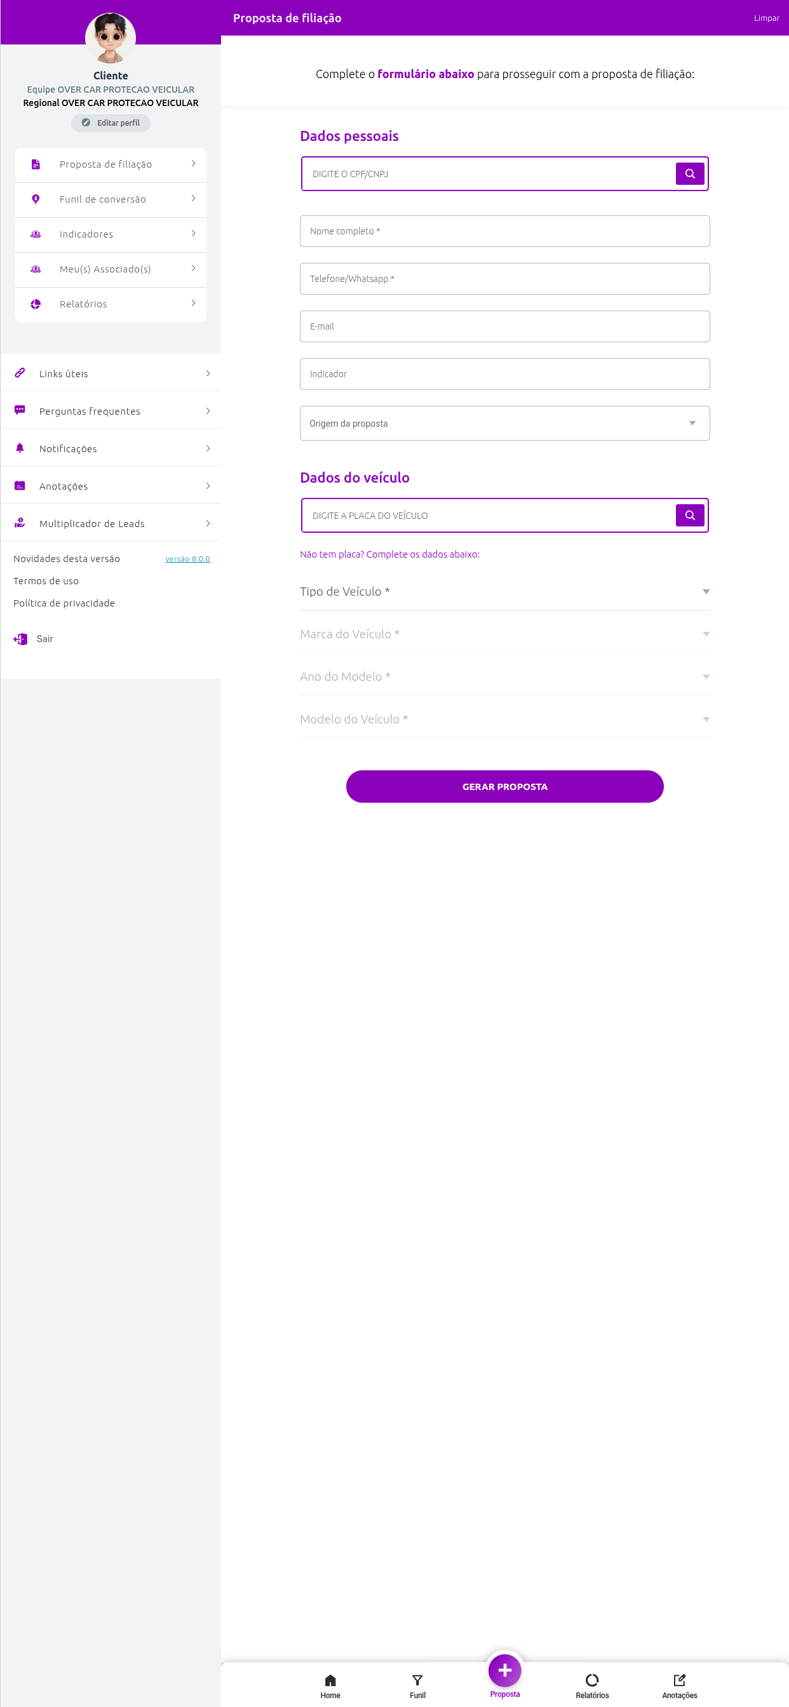Open the Tipo de Veículo dropdown

(504, 591)
